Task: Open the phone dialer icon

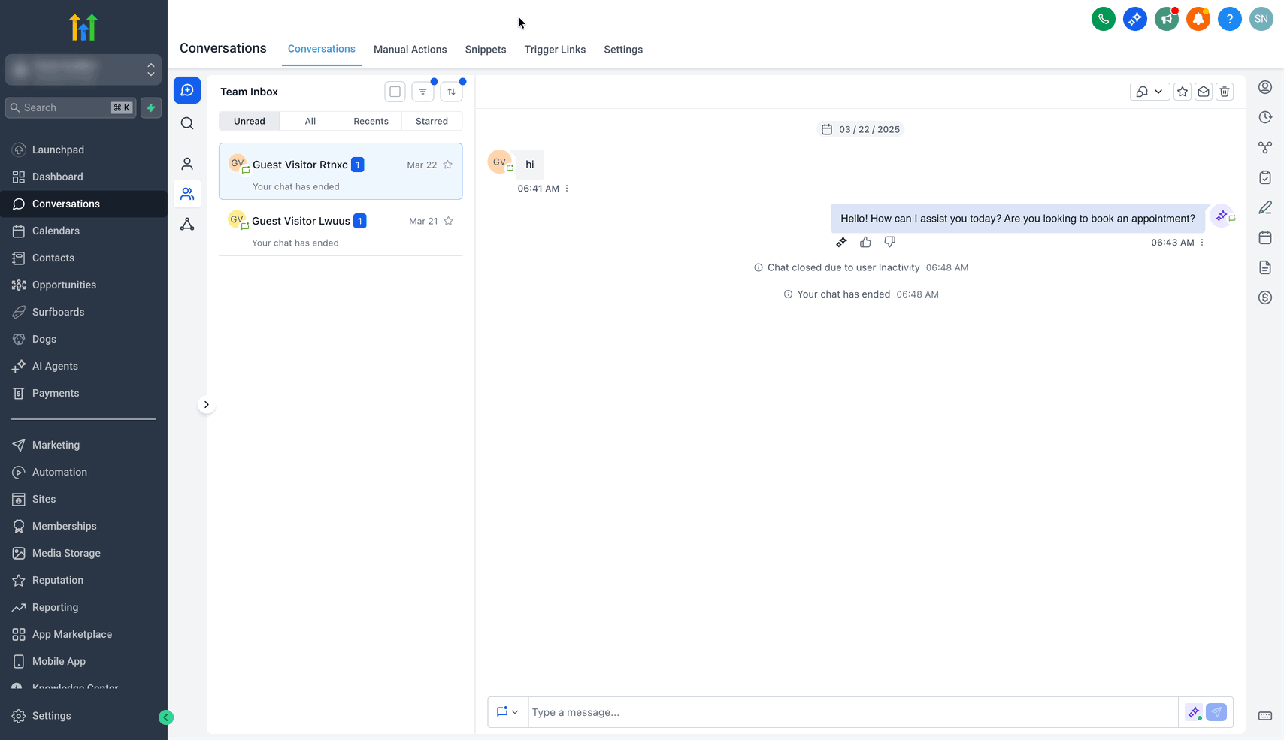Action: [1103, 19]
